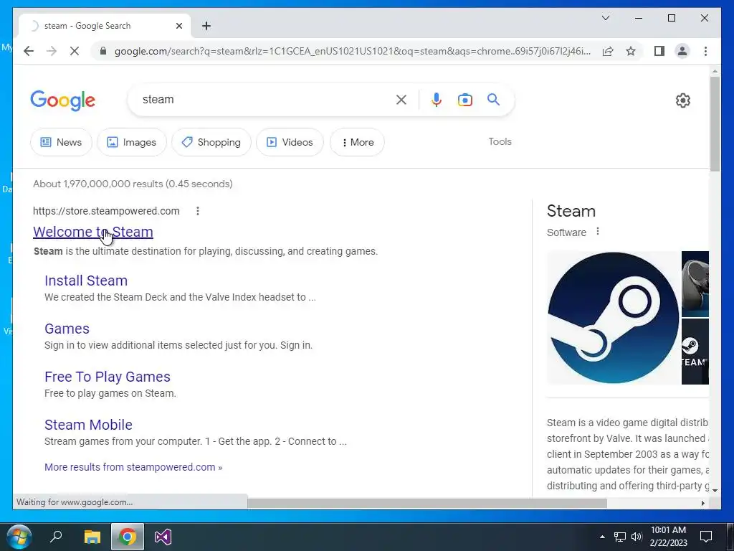Open Free To Play Games link
This screenshot has width=734, height=551.
click(108, 377)
